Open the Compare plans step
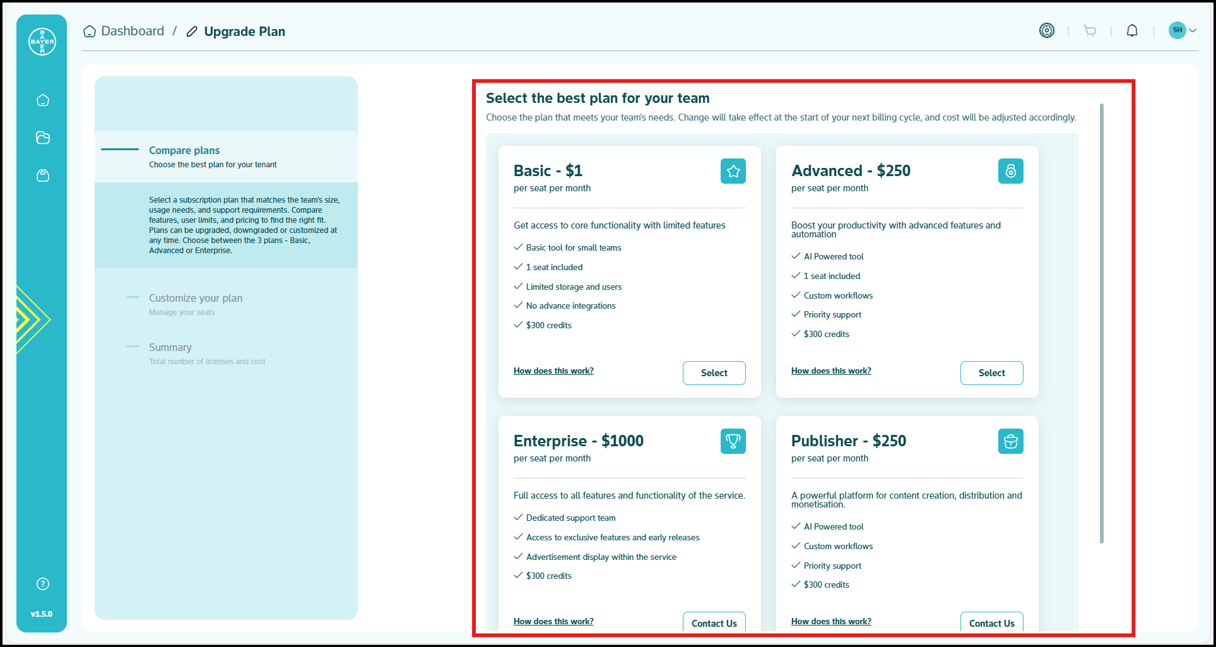The image size is (1216, 647). coord(184,150)
